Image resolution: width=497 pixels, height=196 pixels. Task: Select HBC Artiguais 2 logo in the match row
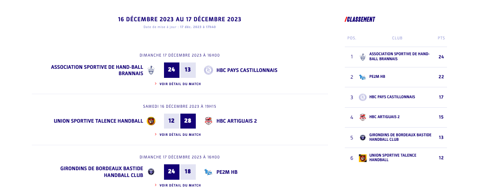click(x=209, y=121)
